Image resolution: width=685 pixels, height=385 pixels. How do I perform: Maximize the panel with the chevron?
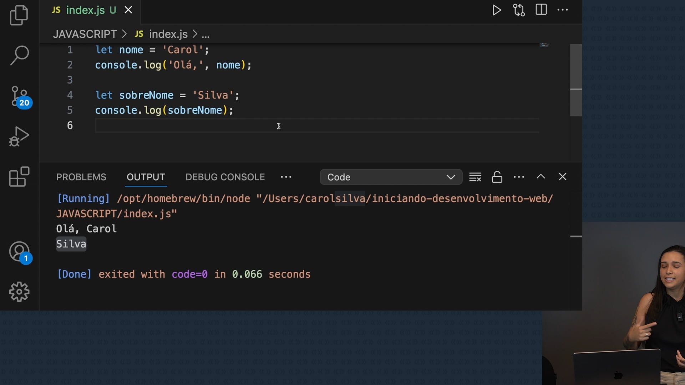541,177
